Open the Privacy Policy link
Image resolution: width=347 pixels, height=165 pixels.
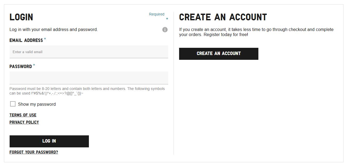click(24, 122)
